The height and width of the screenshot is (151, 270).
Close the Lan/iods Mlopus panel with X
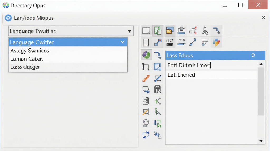coord(263,18)
